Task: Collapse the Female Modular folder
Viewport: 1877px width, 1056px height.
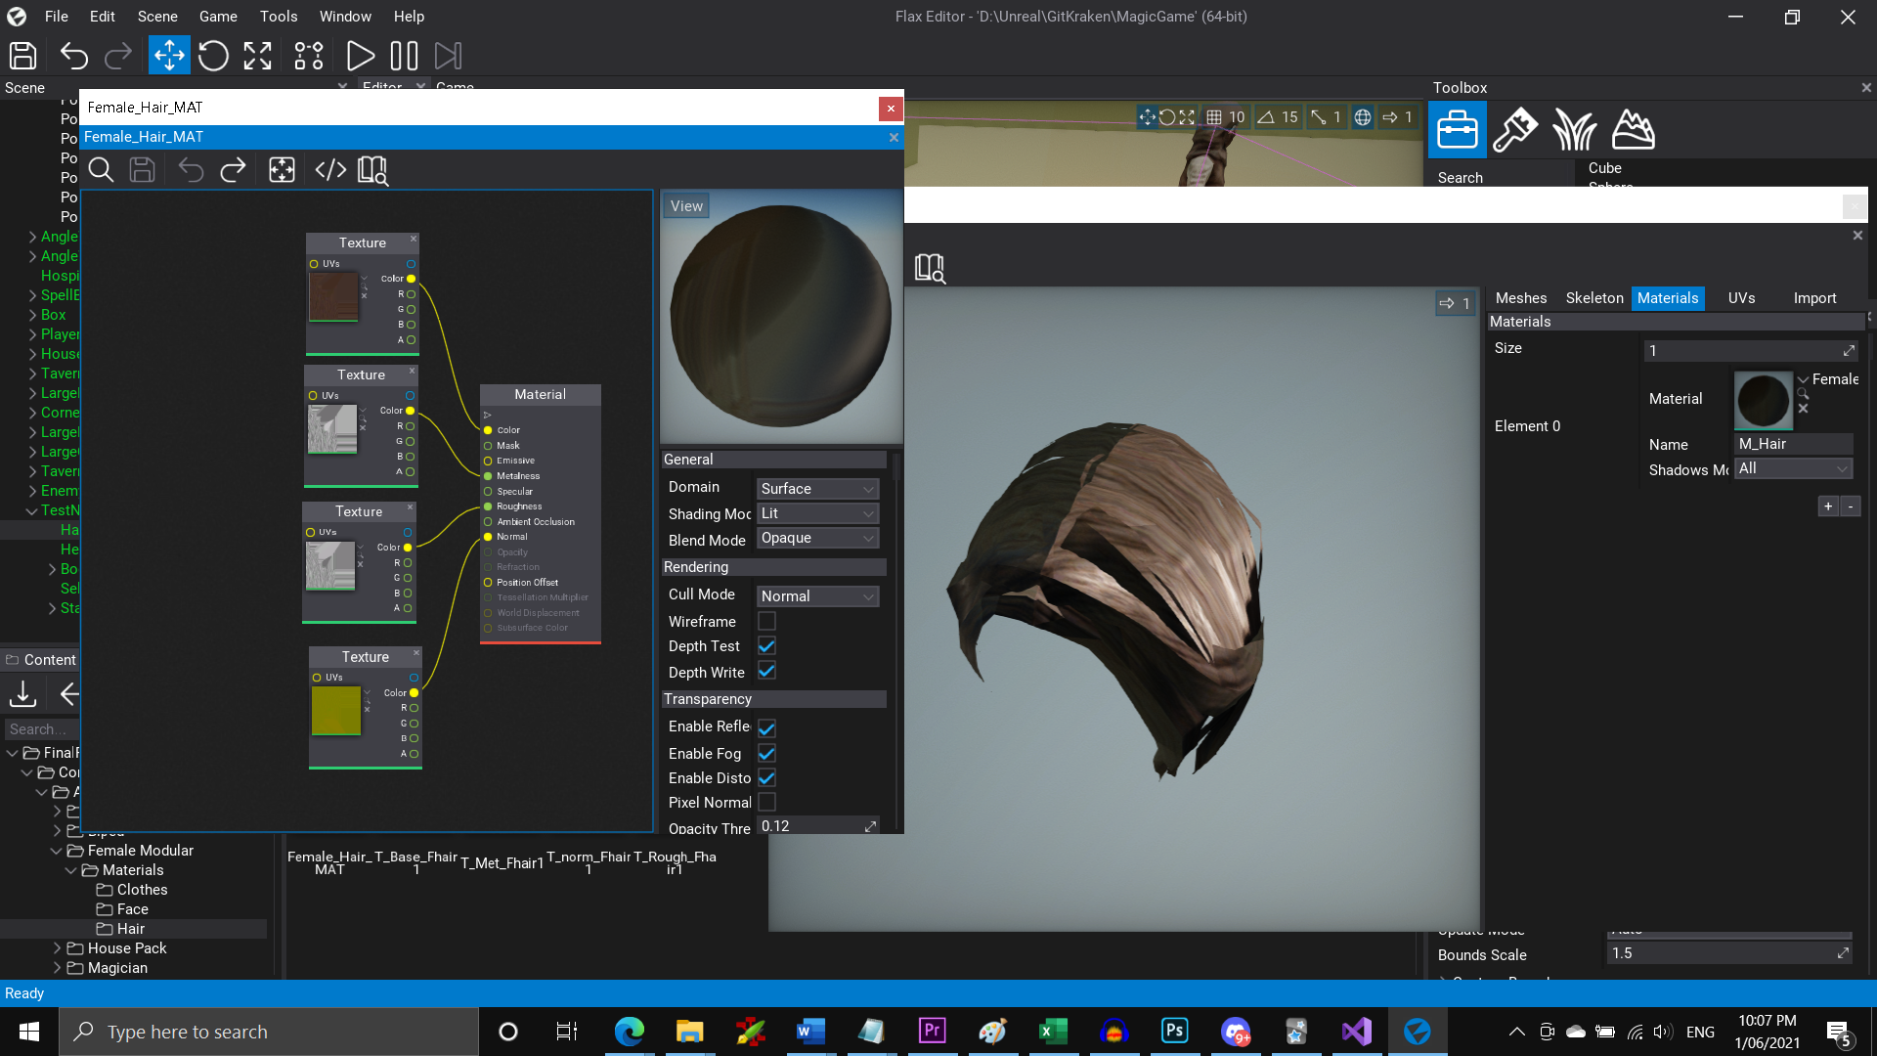Action: (x=58, y=851)
